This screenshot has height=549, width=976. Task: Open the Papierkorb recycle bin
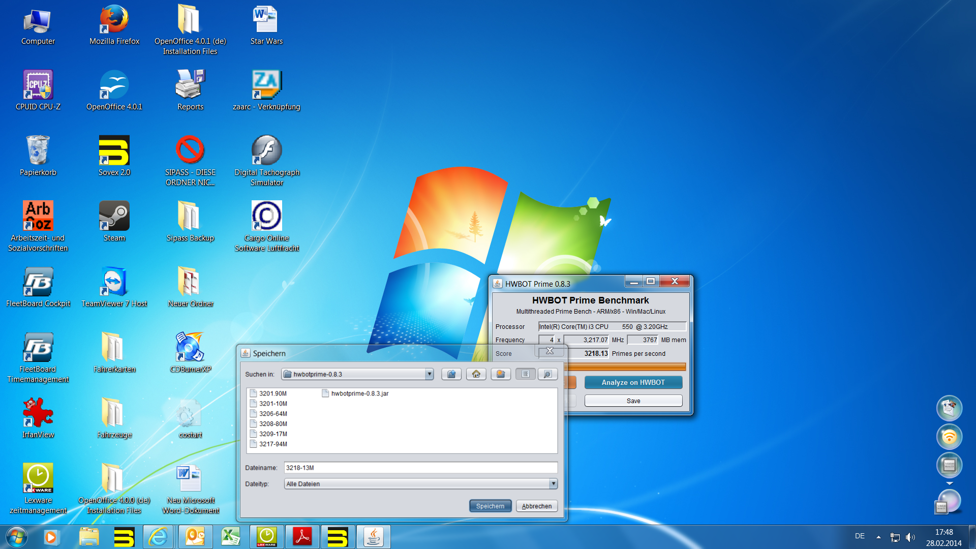tap(38, 156)
